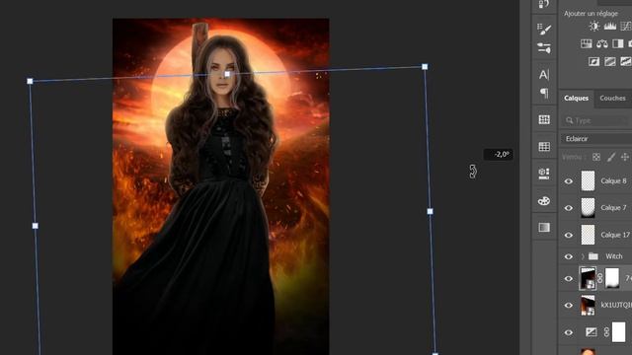
Task: Open the Glyphs panel icon
Action: (544, 119)
